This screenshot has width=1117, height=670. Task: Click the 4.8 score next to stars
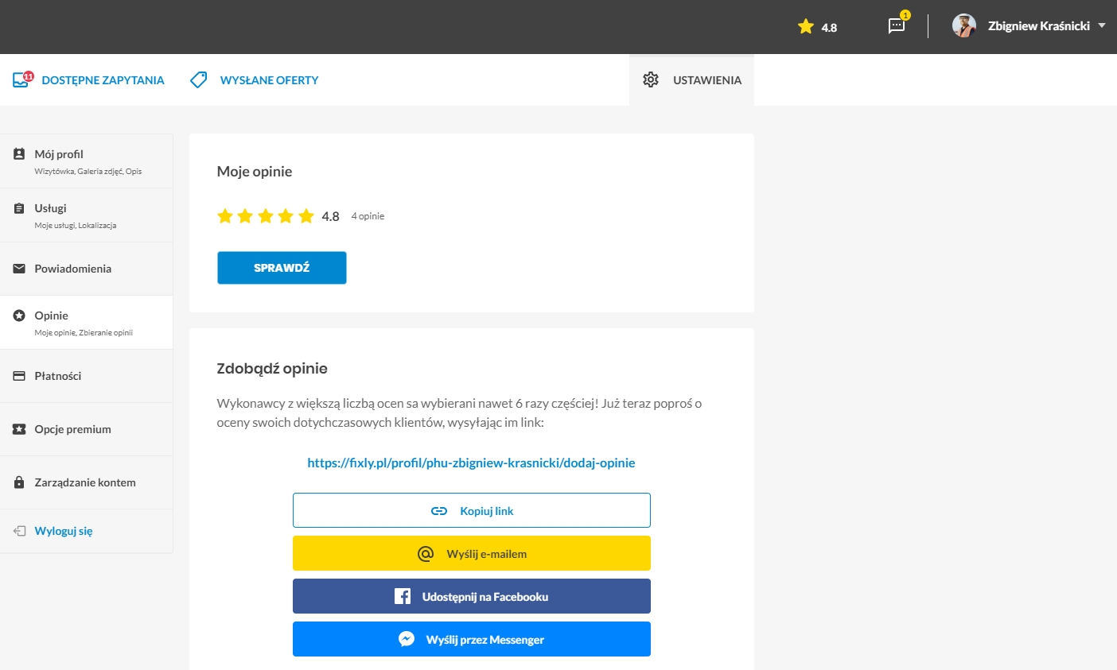(331, 216)
